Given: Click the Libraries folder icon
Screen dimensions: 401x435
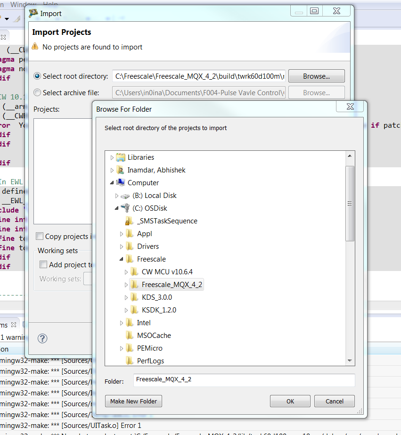Looking at the screenshot, I should click(x=120, y=157).
